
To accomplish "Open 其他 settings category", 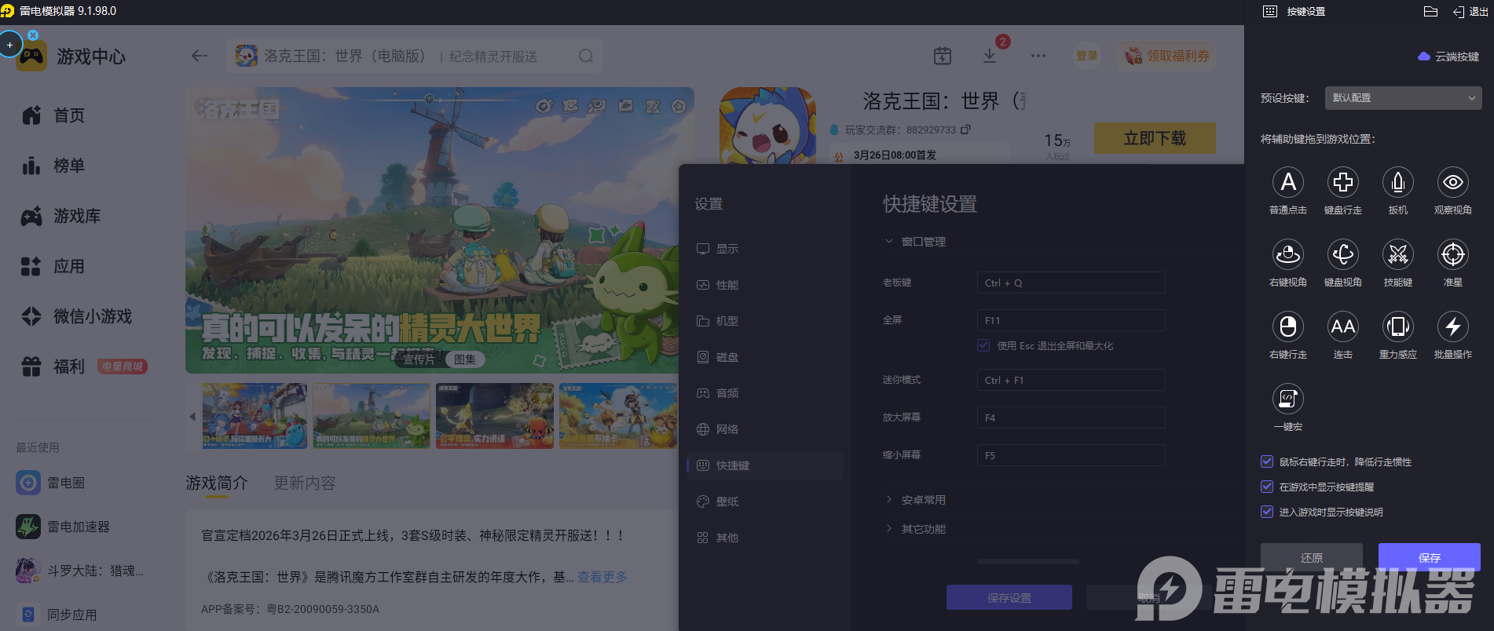I will (x=765, y=538).
